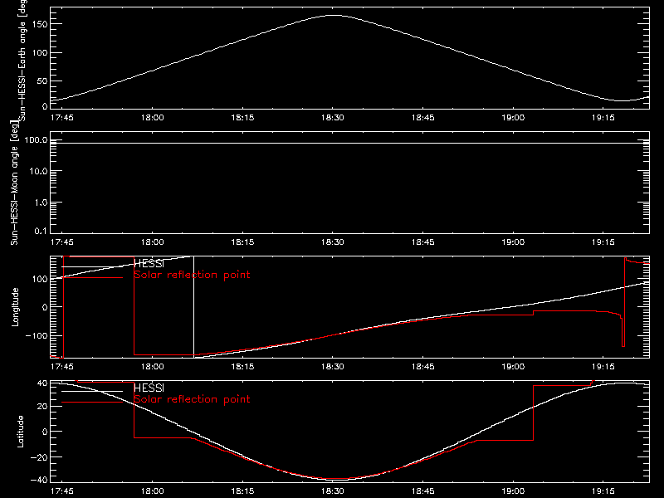664x498 pixels.
Task: Click 18:00 under the Latitude plot
Action: click(x=153, y=491)
